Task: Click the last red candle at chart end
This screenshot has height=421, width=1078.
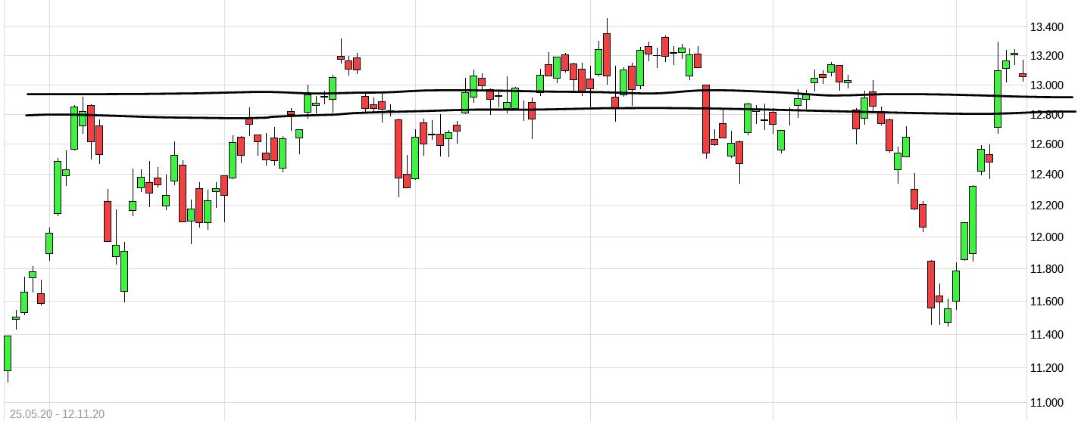Action: 1023,75
